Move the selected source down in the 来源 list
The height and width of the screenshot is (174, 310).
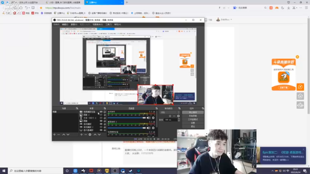tap(99, 135)
